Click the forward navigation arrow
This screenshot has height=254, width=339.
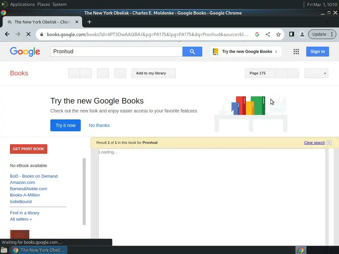[18, 34]
